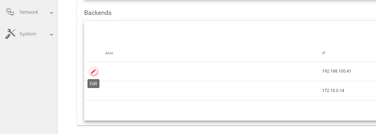This screenshot has height=134, width=376.
Task: Expand the System menu chevron
Action: point(52,35)
